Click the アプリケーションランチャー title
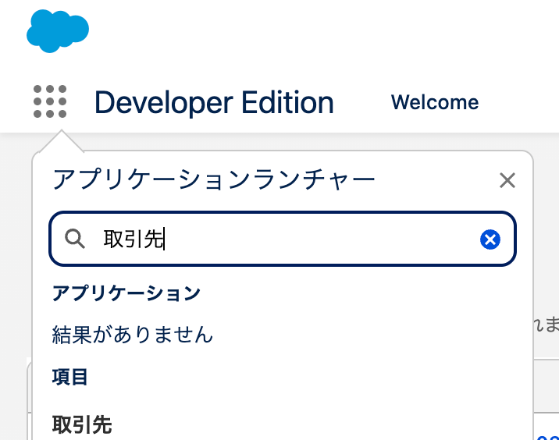559x440 pixels. click(214, 179)
